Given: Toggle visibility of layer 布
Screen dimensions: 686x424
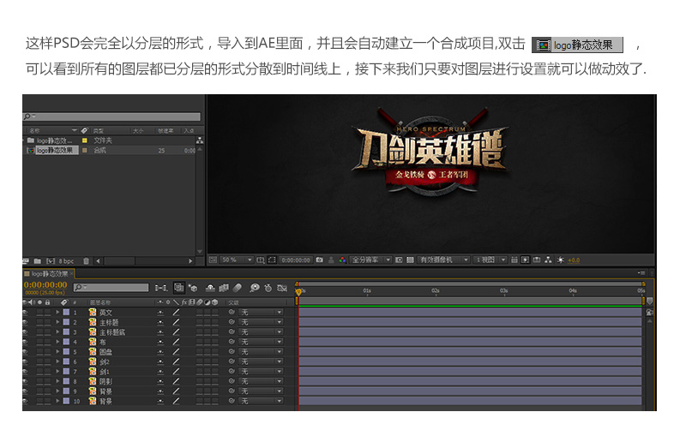Looking at the screenshot, I should [x=25, y=342].
